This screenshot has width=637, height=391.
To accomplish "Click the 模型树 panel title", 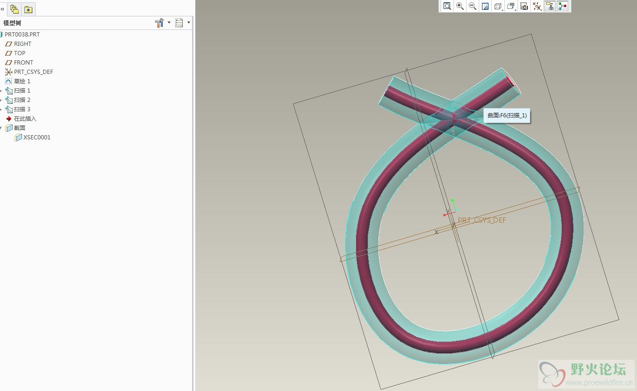I will [x=12, y=23].
